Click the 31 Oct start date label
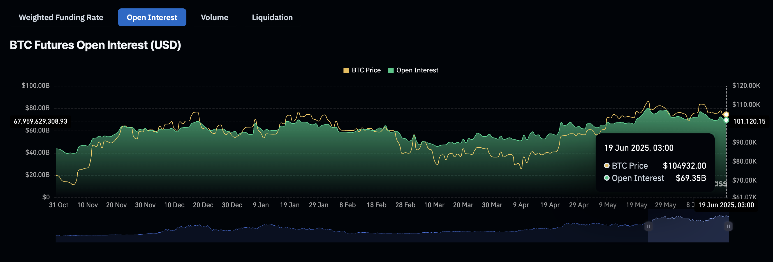Screen dimensions: 773x262 pyautogui.click(x=59, y=205)
